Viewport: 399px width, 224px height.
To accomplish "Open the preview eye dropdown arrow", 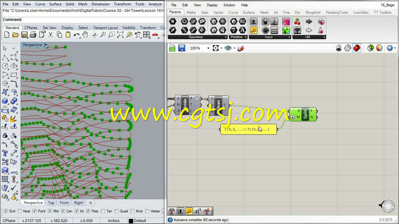I will point(234,48).
